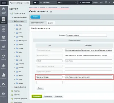Expand the Каталоги section in tree

pyautogui.click(x=10, y=91)
